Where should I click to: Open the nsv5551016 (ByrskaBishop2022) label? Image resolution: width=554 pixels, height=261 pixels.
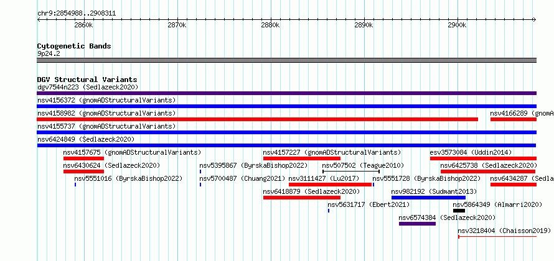click(x=129, y=178)
